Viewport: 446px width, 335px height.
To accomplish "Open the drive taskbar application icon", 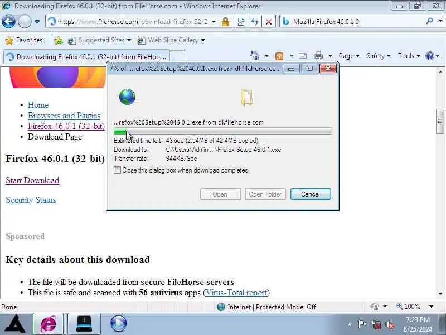I will 84,324.
